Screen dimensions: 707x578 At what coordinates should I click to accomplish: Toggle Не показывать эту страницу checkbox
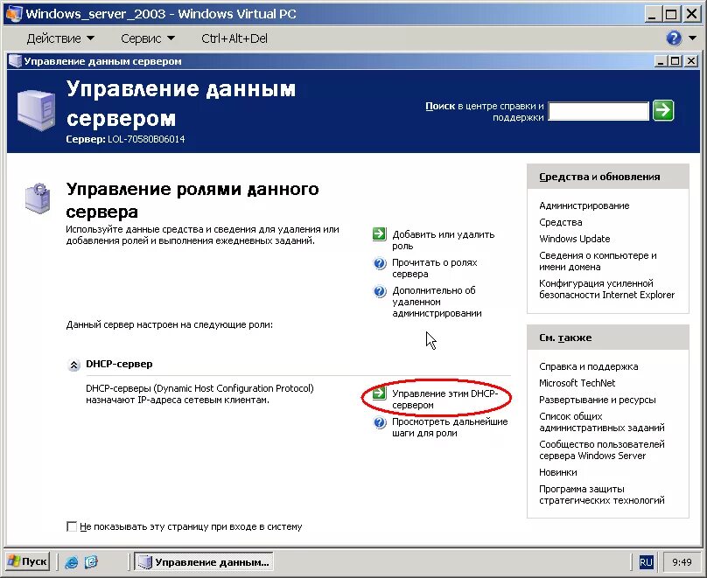coord(71,526)
